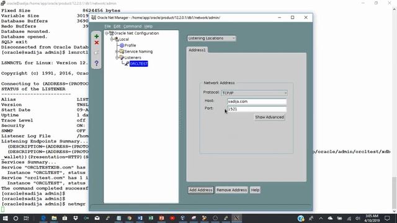Image resolution: width=397 pixels, height=223 pixels.
Task: Click the Port field containing 1521
Action: coord(257,109)
